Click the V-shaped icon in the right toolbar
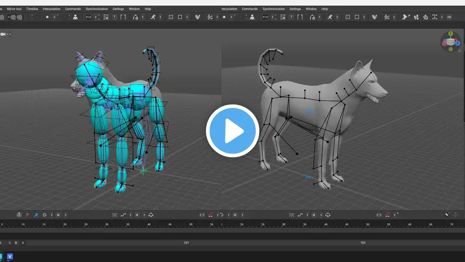 (375, 17)
